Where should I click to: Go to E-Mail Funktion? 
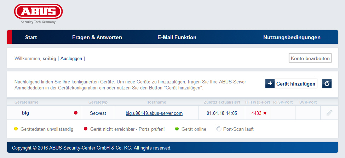(x=177, y=37)
